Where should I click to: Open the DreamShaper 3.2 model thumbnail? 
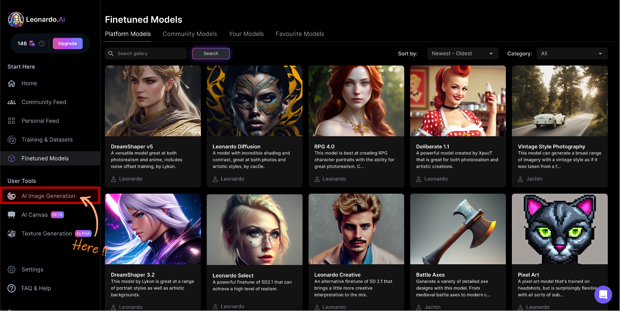point(153,229)
